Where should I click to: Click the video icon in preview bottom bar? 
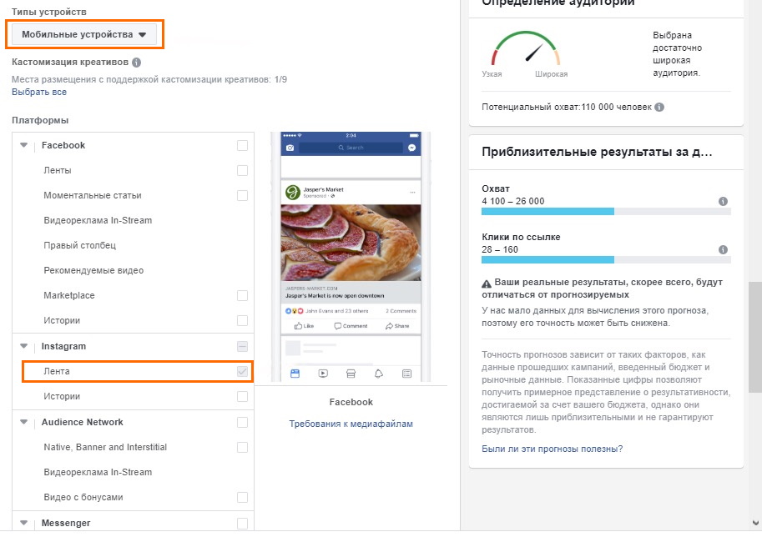coord(323,374)
